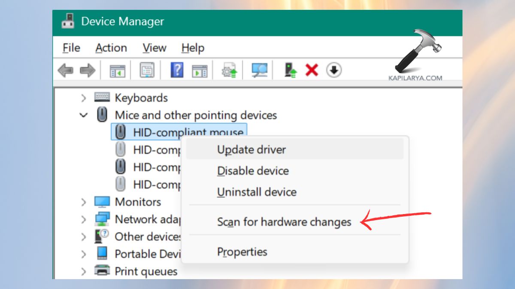
Task: Click the Disable device down-arrow icon
Action: coord(334,70)
